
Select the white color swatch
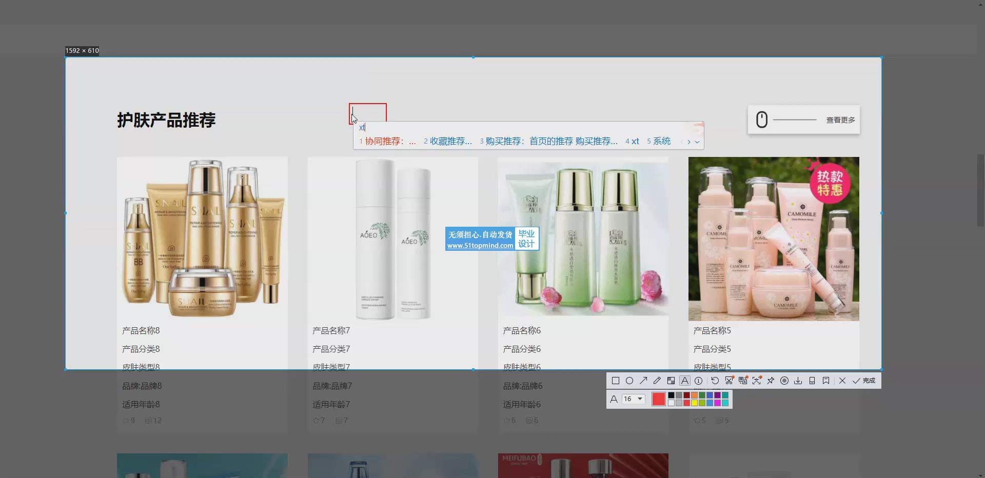coord(671,403)
